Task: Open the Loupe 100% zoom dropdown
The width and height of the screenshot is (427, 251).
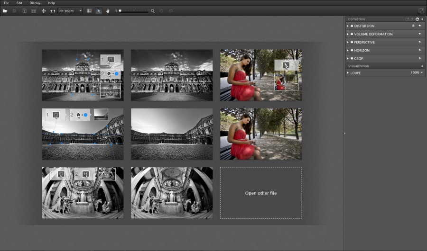Action: tap(417, 72)
